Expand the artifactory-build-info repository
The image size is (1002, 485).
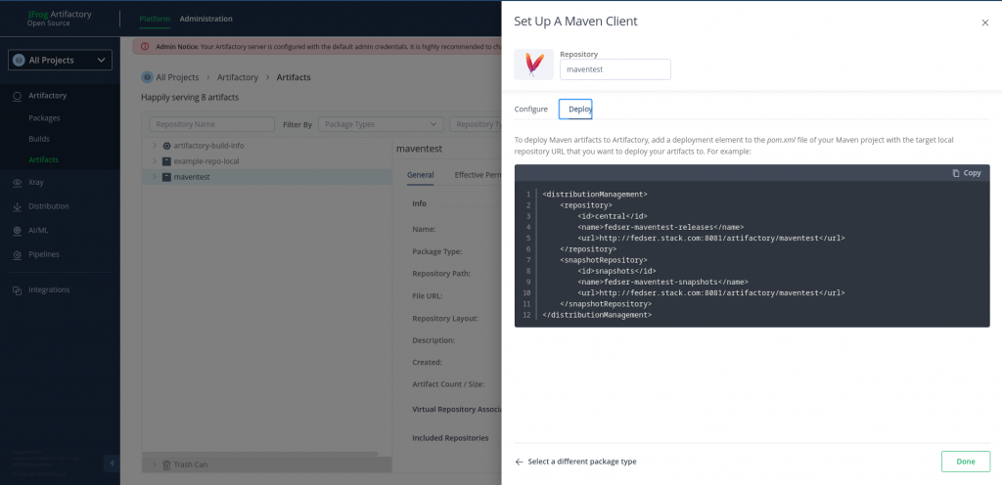(x=155, y=146)
